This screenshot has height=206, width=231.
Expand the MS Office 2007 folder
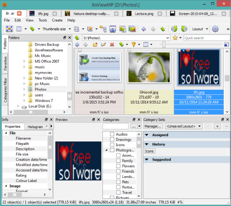[x=24, y=61]
